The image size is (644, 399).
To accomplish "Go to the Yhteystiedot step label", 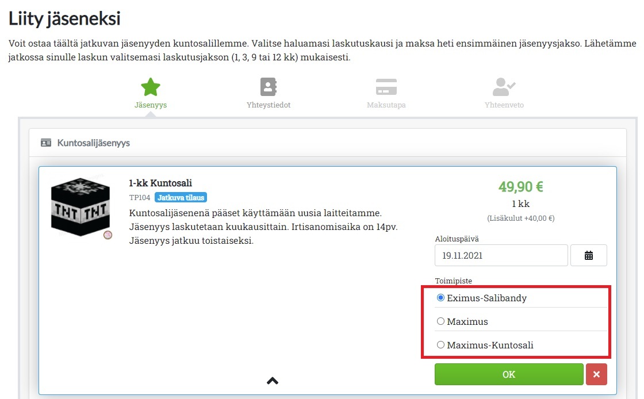I will (x=268, y=105).
